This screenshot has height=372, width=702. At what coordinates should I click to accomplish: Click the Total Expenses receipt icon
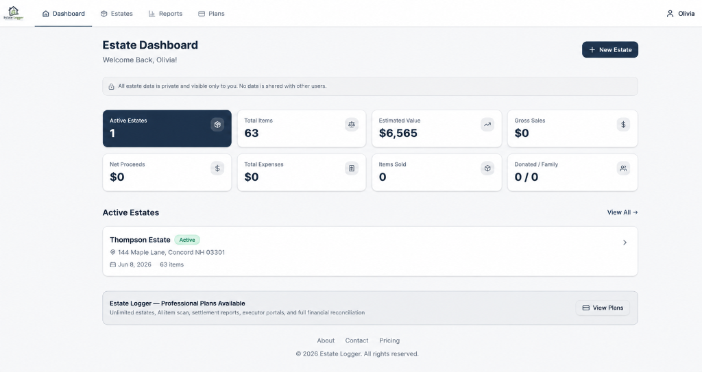click(x=352, y=169)
